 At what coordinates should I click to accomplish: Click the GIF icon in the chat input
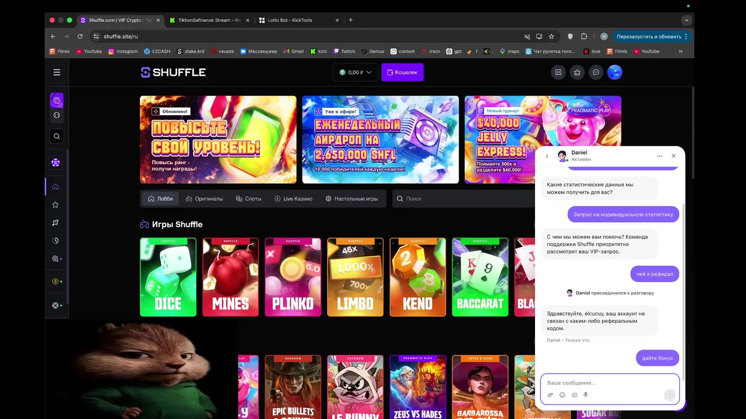574,395
